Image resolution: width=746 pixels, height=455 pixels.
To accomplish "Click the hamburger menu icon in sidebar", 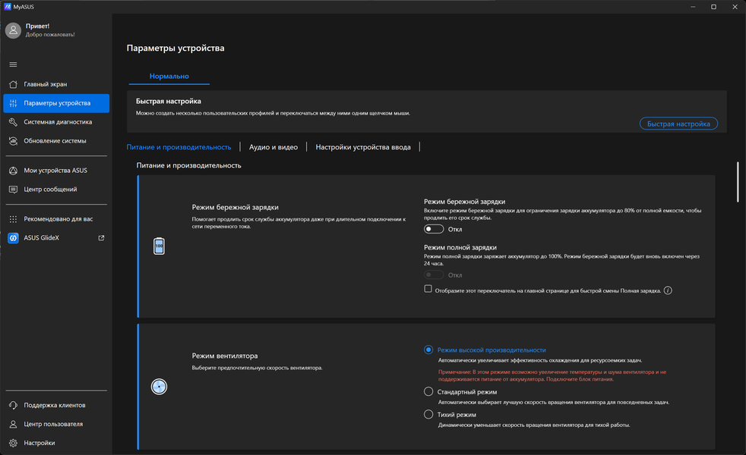I will click(x=14, y=64).
